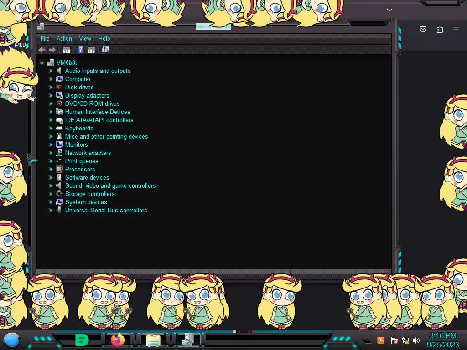Click the Back arrow in Device Manager toolbar
This screenshot has height=350, width=467.
click(42, 50)
